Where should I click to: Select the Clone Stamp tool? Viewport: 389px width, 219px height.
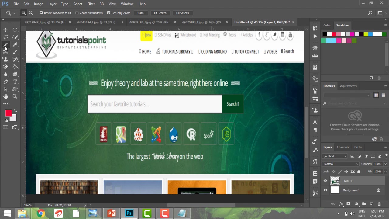click(5, 59)
